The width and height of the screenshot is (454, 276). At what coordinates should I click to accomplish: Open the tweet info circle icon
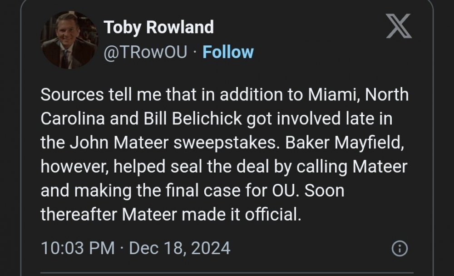point(399,248)
